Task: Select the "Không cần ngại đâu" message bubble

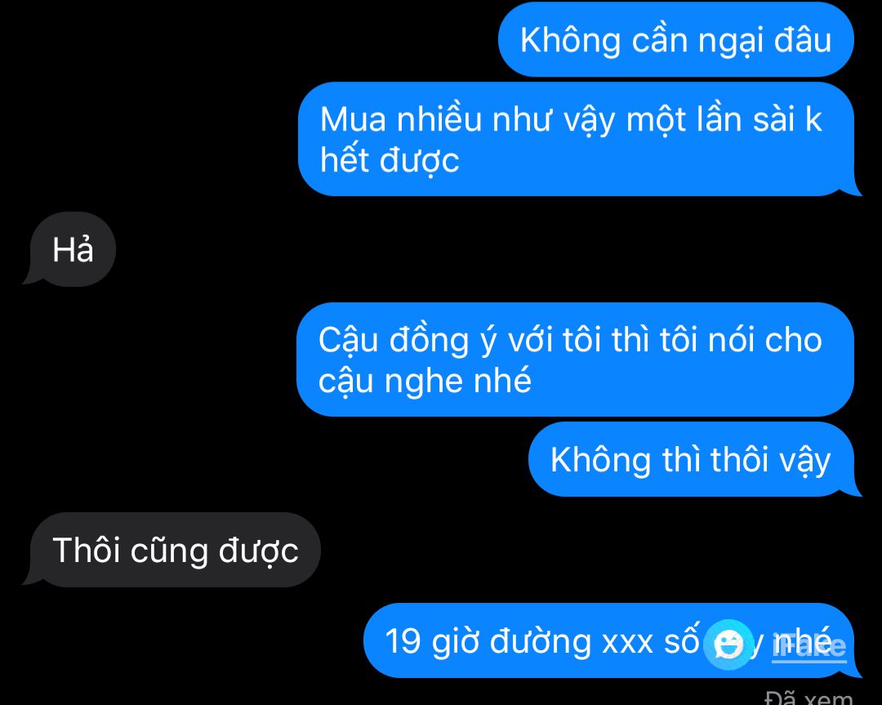Action: click(x=676, y=39)
